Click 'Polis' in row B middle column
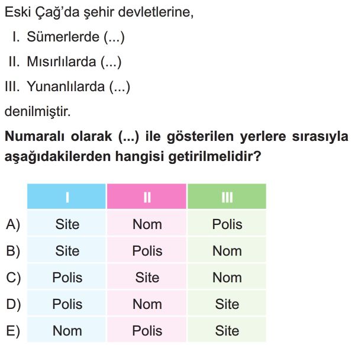This screenshot has width=355, height=345. pos(147,251)
